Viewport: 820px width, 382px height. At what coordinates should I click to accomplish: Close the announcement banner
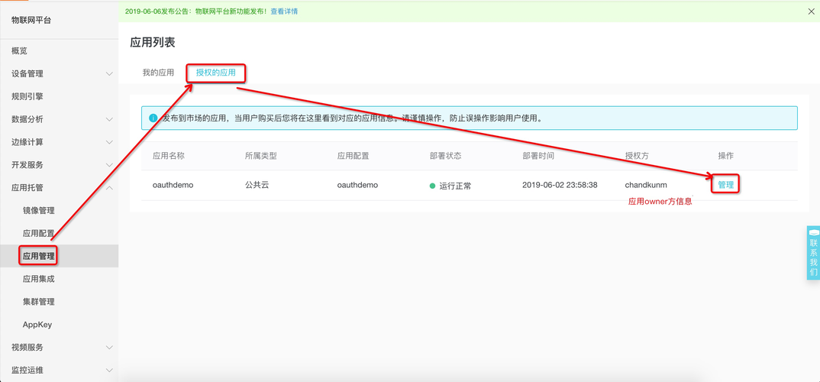(812, 11)
